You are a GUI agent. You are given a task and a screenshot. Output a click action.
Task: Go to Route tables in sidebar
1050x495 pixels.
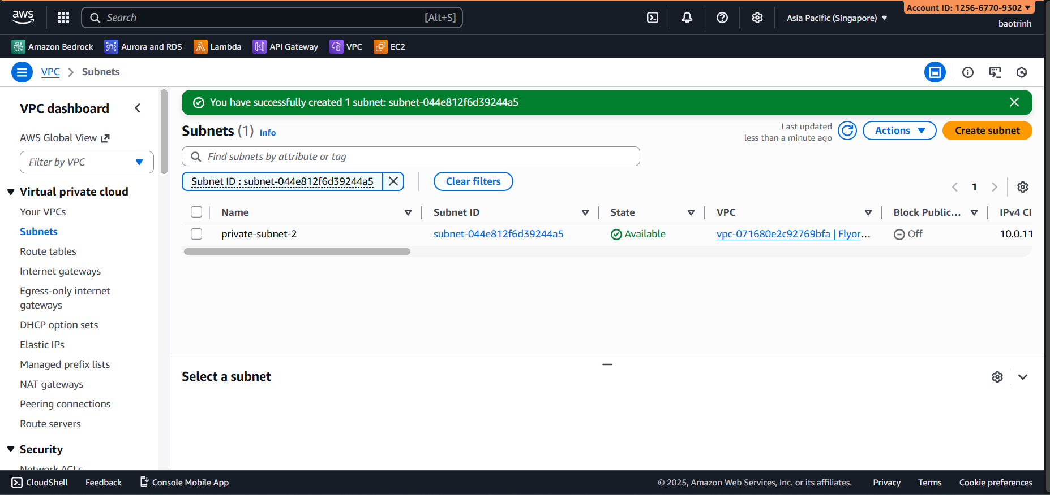[48, 251]
